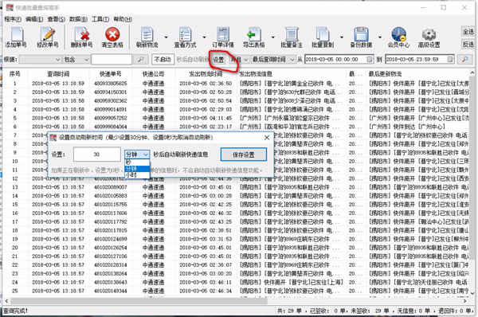Click the 导出表格 export table icon

click(253, 37)
